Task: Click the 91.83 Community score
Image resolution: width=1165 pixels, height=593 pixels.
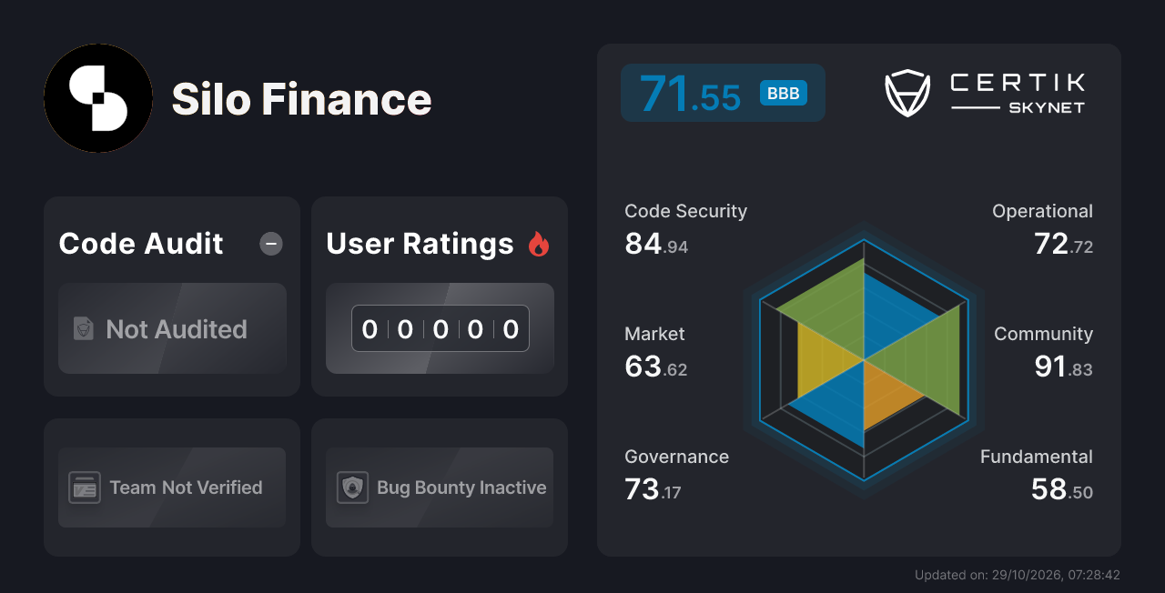Action: point(1063,367)
